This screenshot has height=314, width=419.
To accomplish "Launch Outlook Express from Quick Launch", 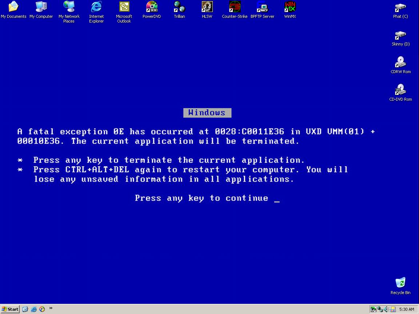I will pos(25,309).
